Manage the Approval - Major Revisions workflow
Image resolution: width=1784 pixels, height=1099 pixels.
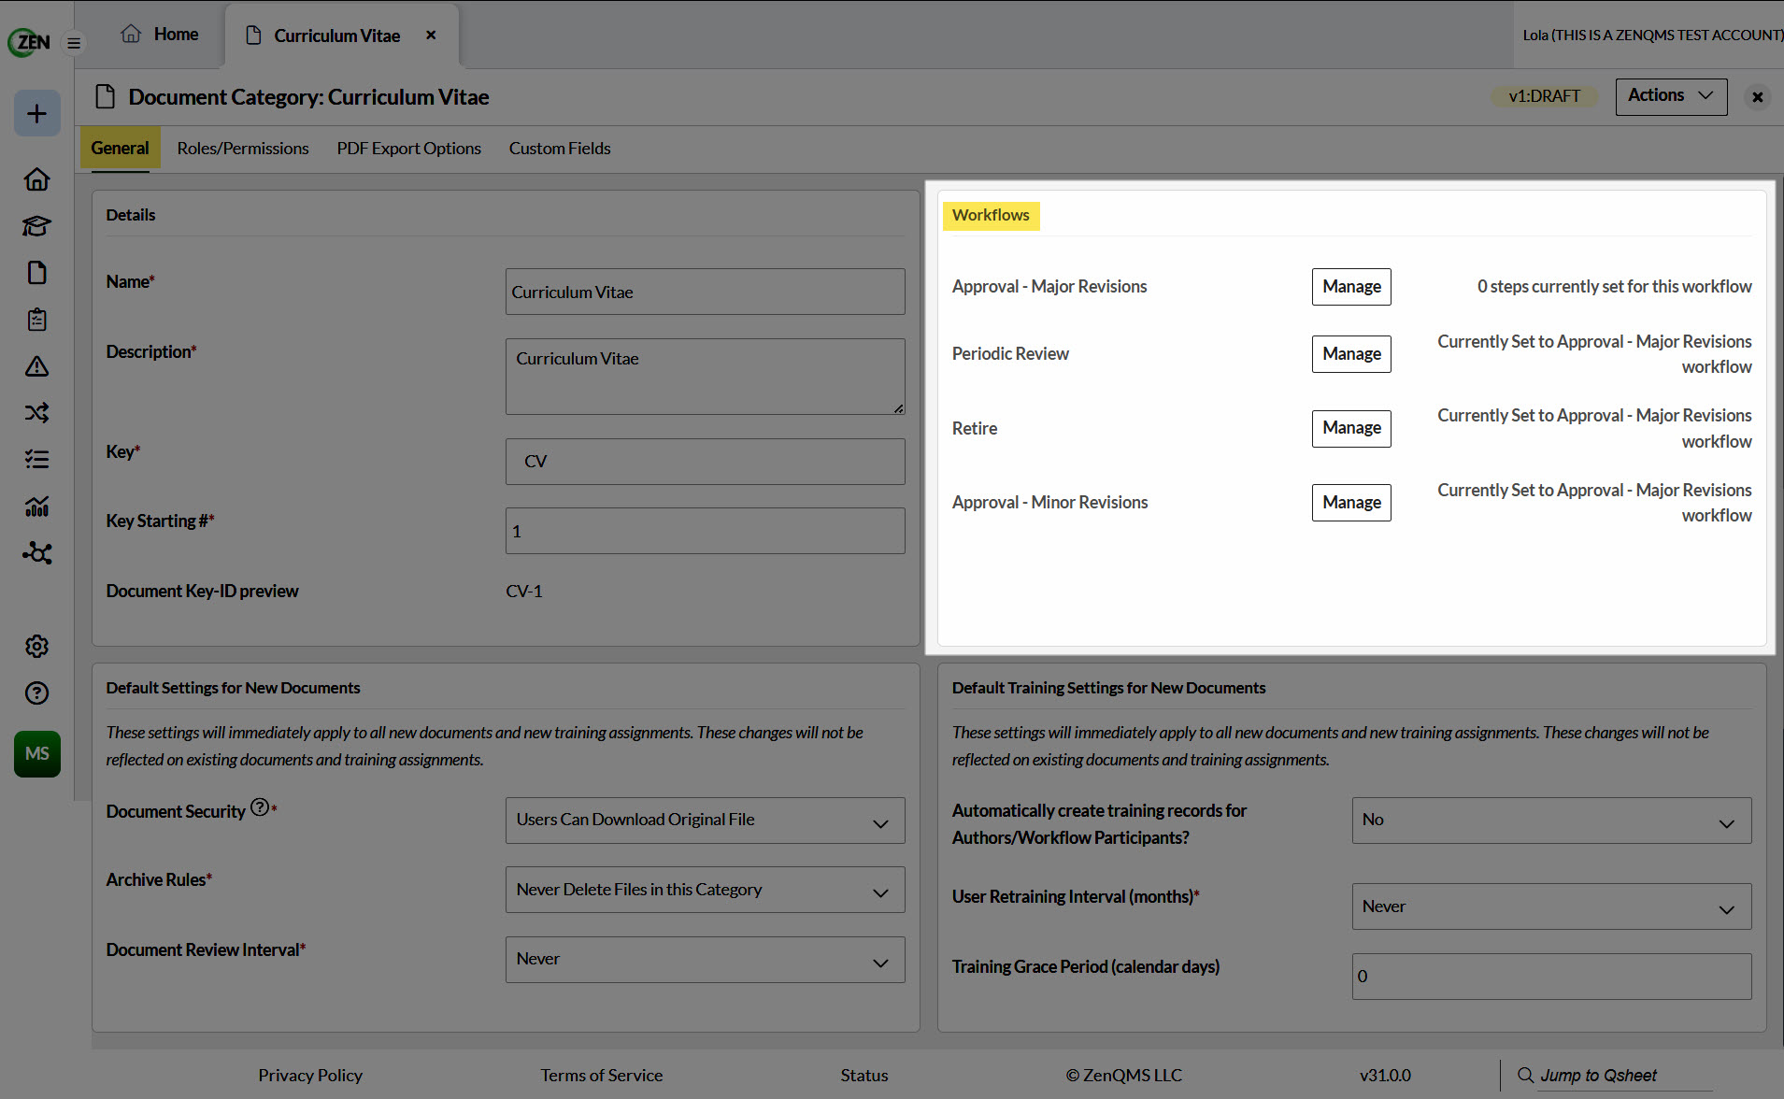coord(1351,287)
